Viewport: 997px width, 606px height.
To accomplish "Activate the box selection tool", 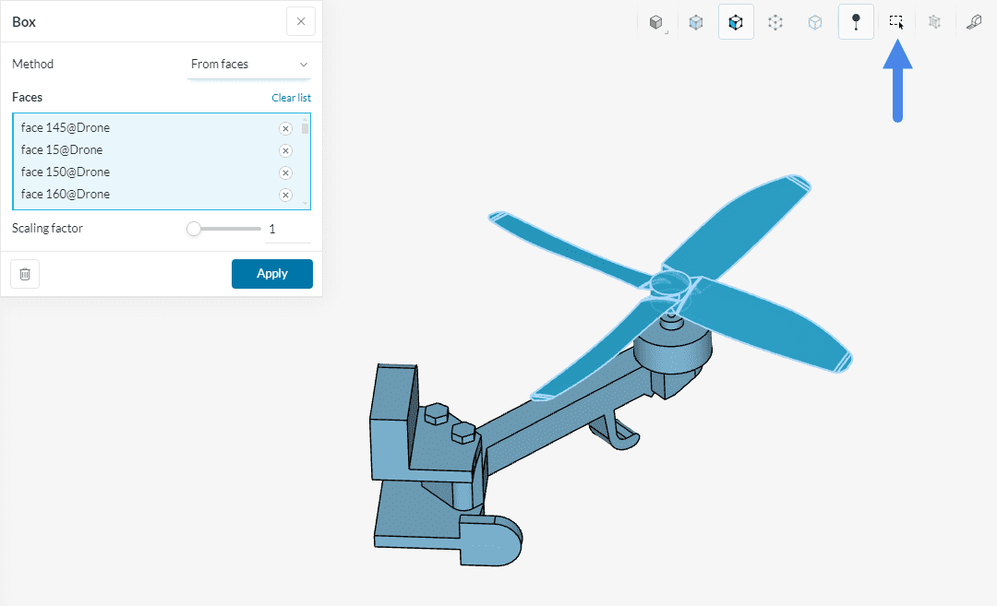I will pos(895,22).
